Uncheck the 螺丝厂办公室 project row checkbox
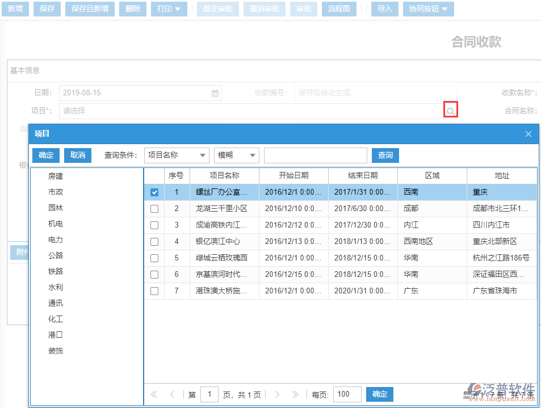This screenshot has width=541, height=408. point(153,192)
